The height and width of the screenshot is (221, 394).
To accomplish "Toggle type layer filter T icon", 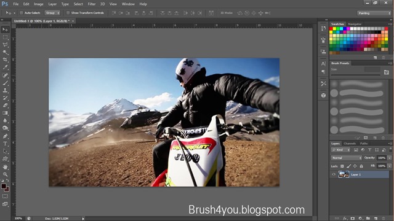I will pos(369,150).
